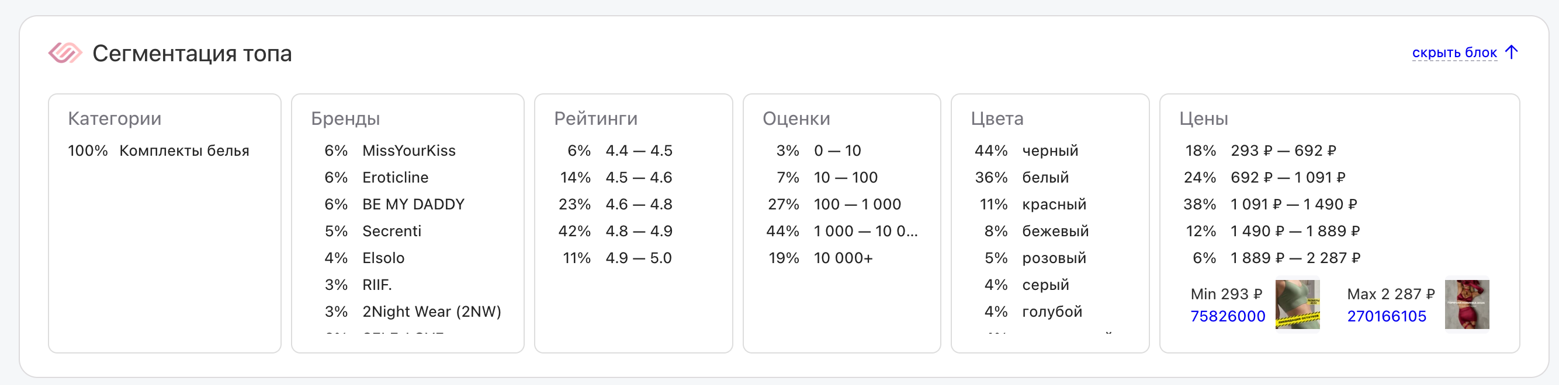
Task: Open product link 75826000
Action: (1227, 316)
